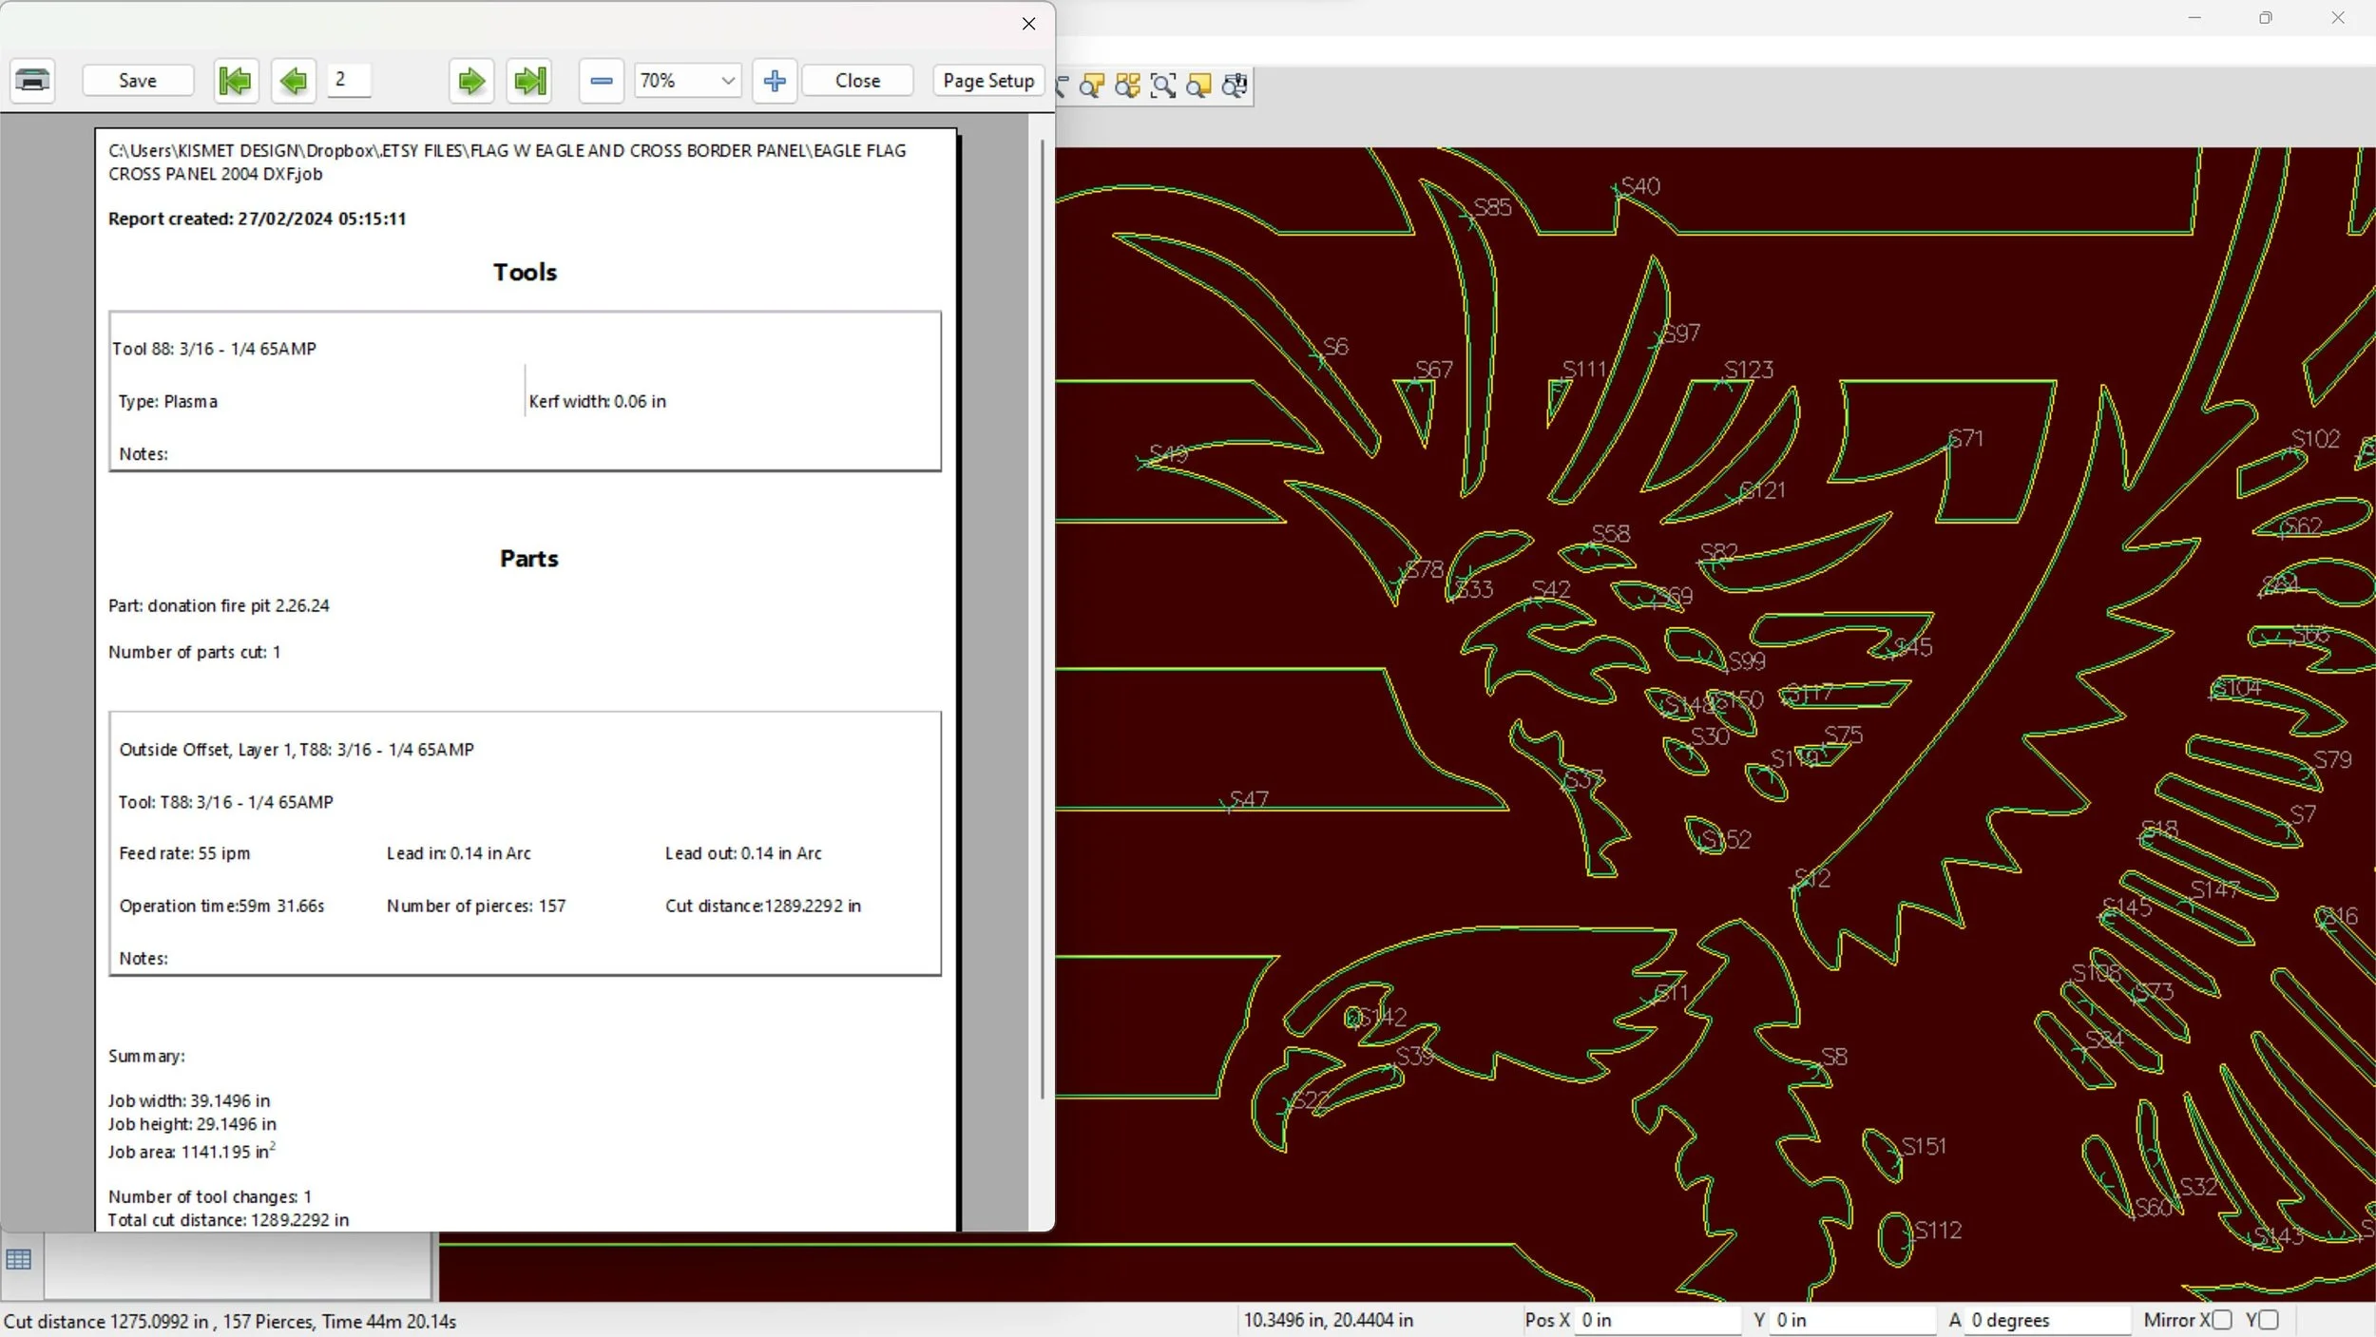This screenshot has width=2376, height=1337.
Task: Click the zoom to part icon
Action: pos(1092,86)
